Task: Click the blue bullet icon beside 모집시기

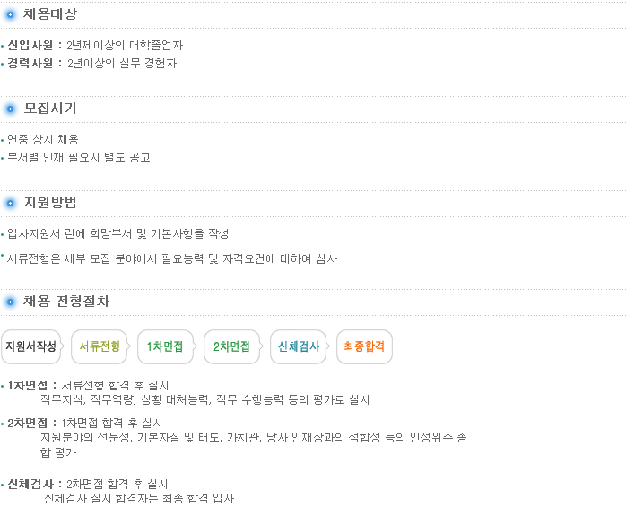Action: pos(10,109)
